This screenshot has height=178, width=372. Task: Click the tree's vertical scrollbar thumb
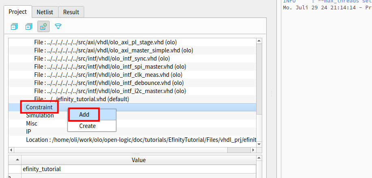tap(259, 79)
